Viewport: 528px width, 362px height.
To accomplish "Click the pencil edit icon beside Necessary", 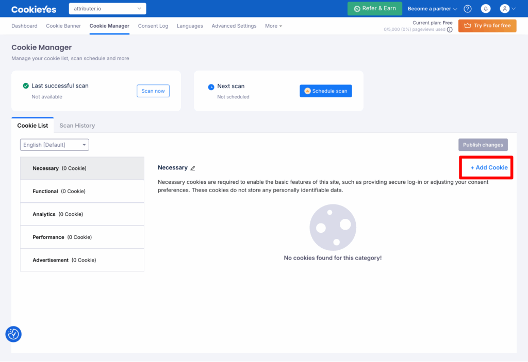I will 193,168.
